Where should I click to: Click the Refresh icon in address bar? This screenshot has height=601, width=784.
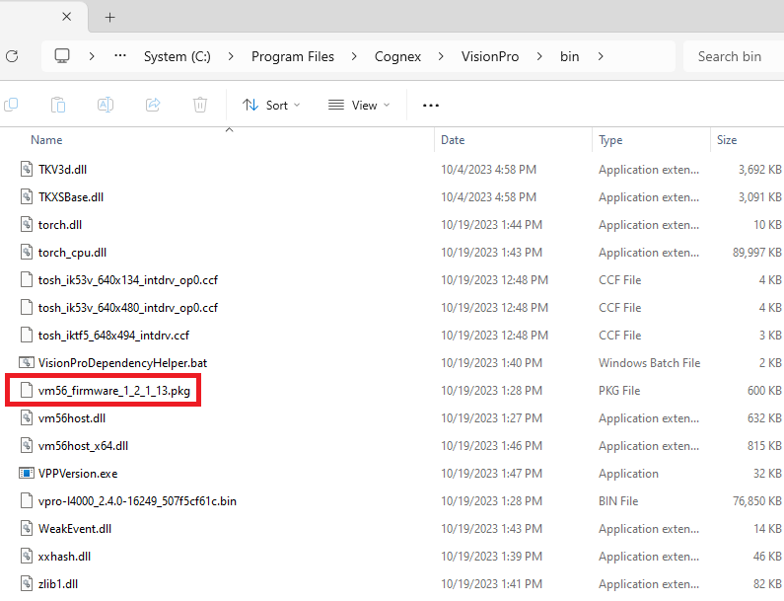12,56
